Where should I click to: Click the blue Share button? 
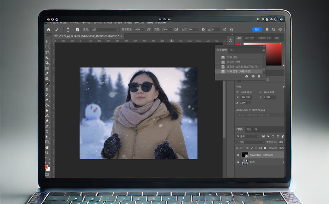(257, 30)
